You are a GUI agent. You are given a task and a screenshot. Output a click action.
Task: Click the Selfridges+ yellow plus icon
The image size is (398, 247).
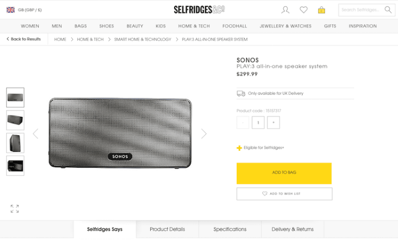click(x=239, y=148)
